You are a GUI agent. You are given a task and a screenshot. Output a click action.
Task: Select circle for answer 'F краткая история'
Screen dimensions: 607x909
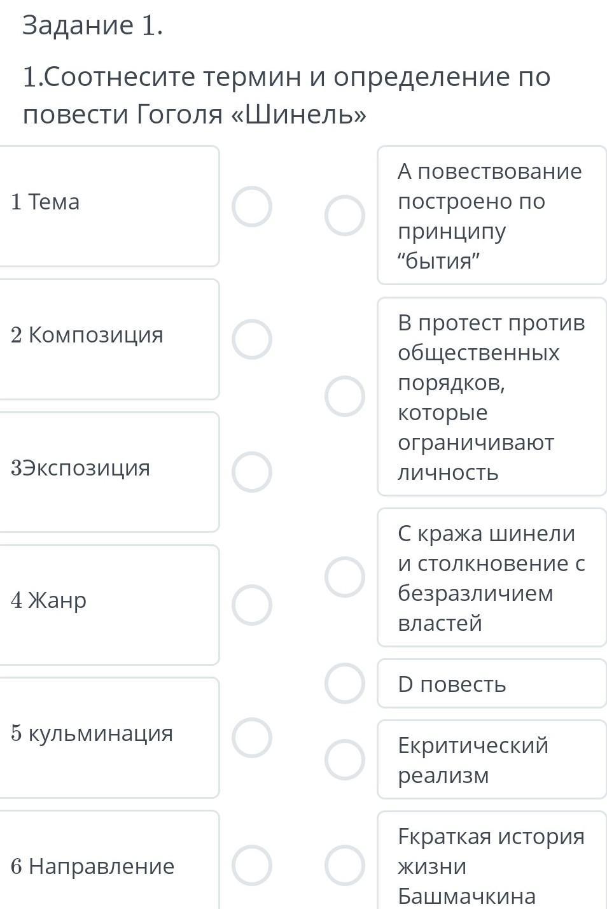[x=345, y=865]
